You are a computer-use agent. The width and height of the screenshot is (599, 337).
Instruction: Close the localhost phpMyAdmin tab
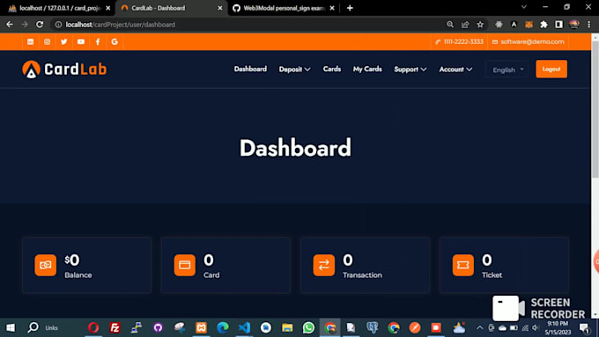click(107, 8)
